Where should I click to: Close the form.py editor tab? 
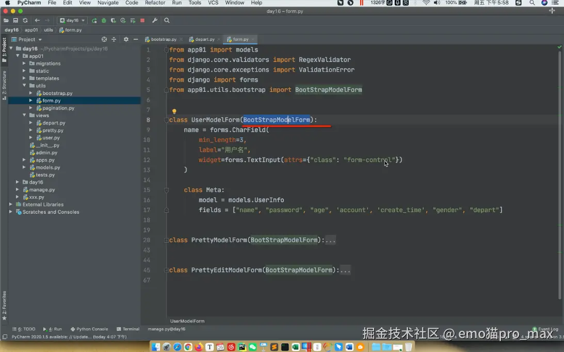click(x=252, y=39)
